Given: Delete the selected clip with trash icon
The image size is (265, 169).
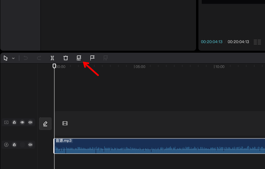Looking at the screenshot, I should pos(66,58).
